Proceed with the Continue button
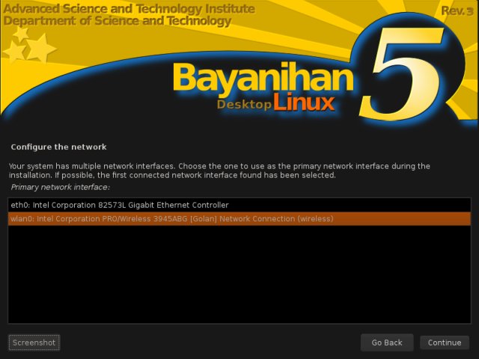Image resolution: width=479 pixels, height=359 pixels. [445, 343]
